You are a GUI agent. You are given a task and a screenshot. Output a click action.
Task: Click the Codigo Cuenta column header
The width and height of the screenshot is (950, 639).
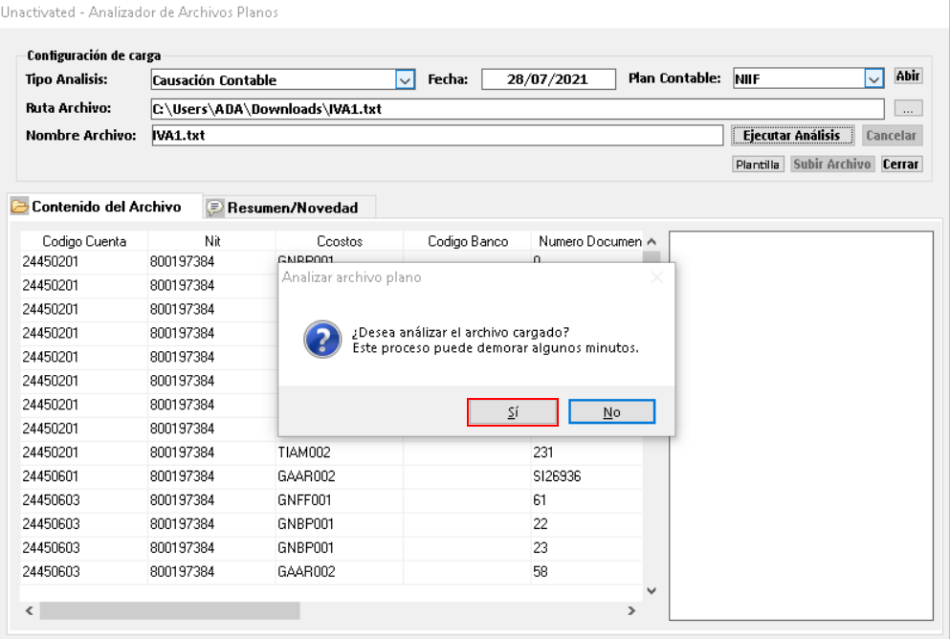click(x=84, y=242)
